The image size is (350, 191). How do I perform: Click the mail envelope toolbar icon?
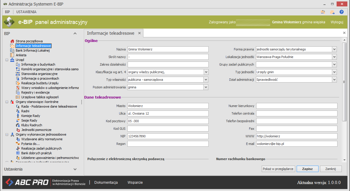click(332, 12)
